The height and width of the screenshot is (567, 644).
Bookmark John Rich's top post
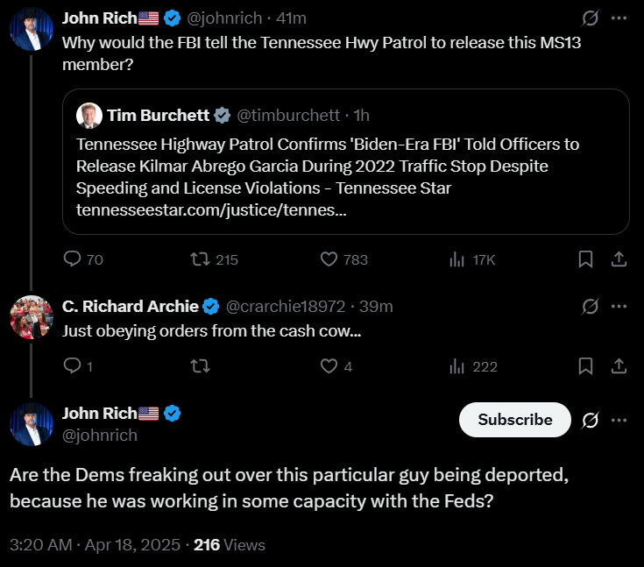(x=585, y=259)
